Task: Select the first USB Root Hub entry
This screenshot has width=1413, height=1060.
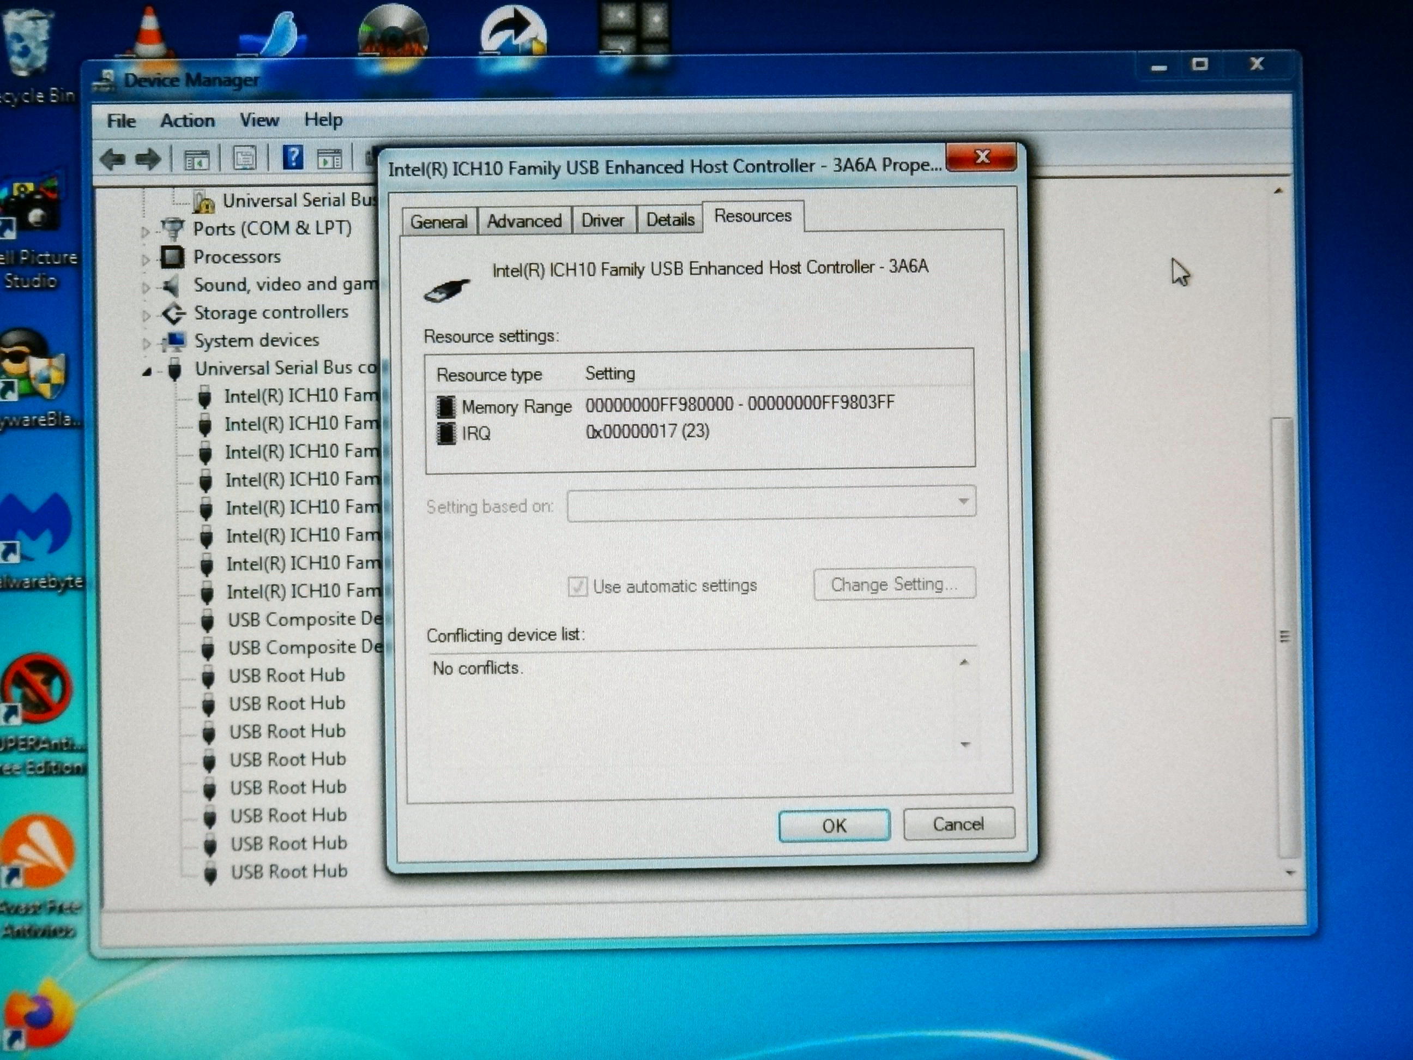Action: pyautogui.click(x=286, y=676)
